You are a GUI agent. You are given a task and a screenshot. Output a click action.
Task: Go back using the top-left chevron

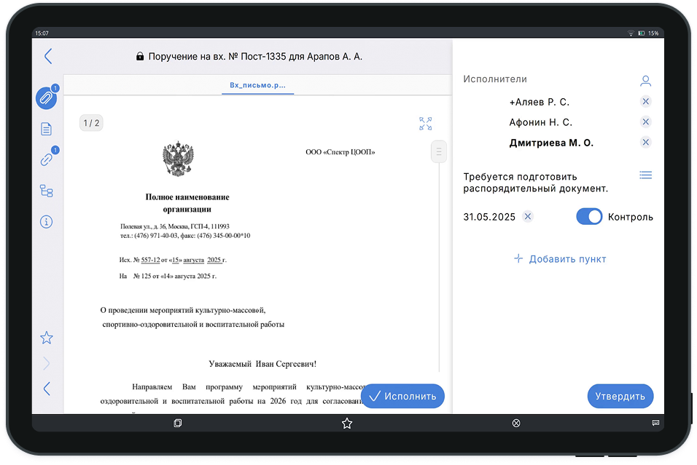pos(48,56)
